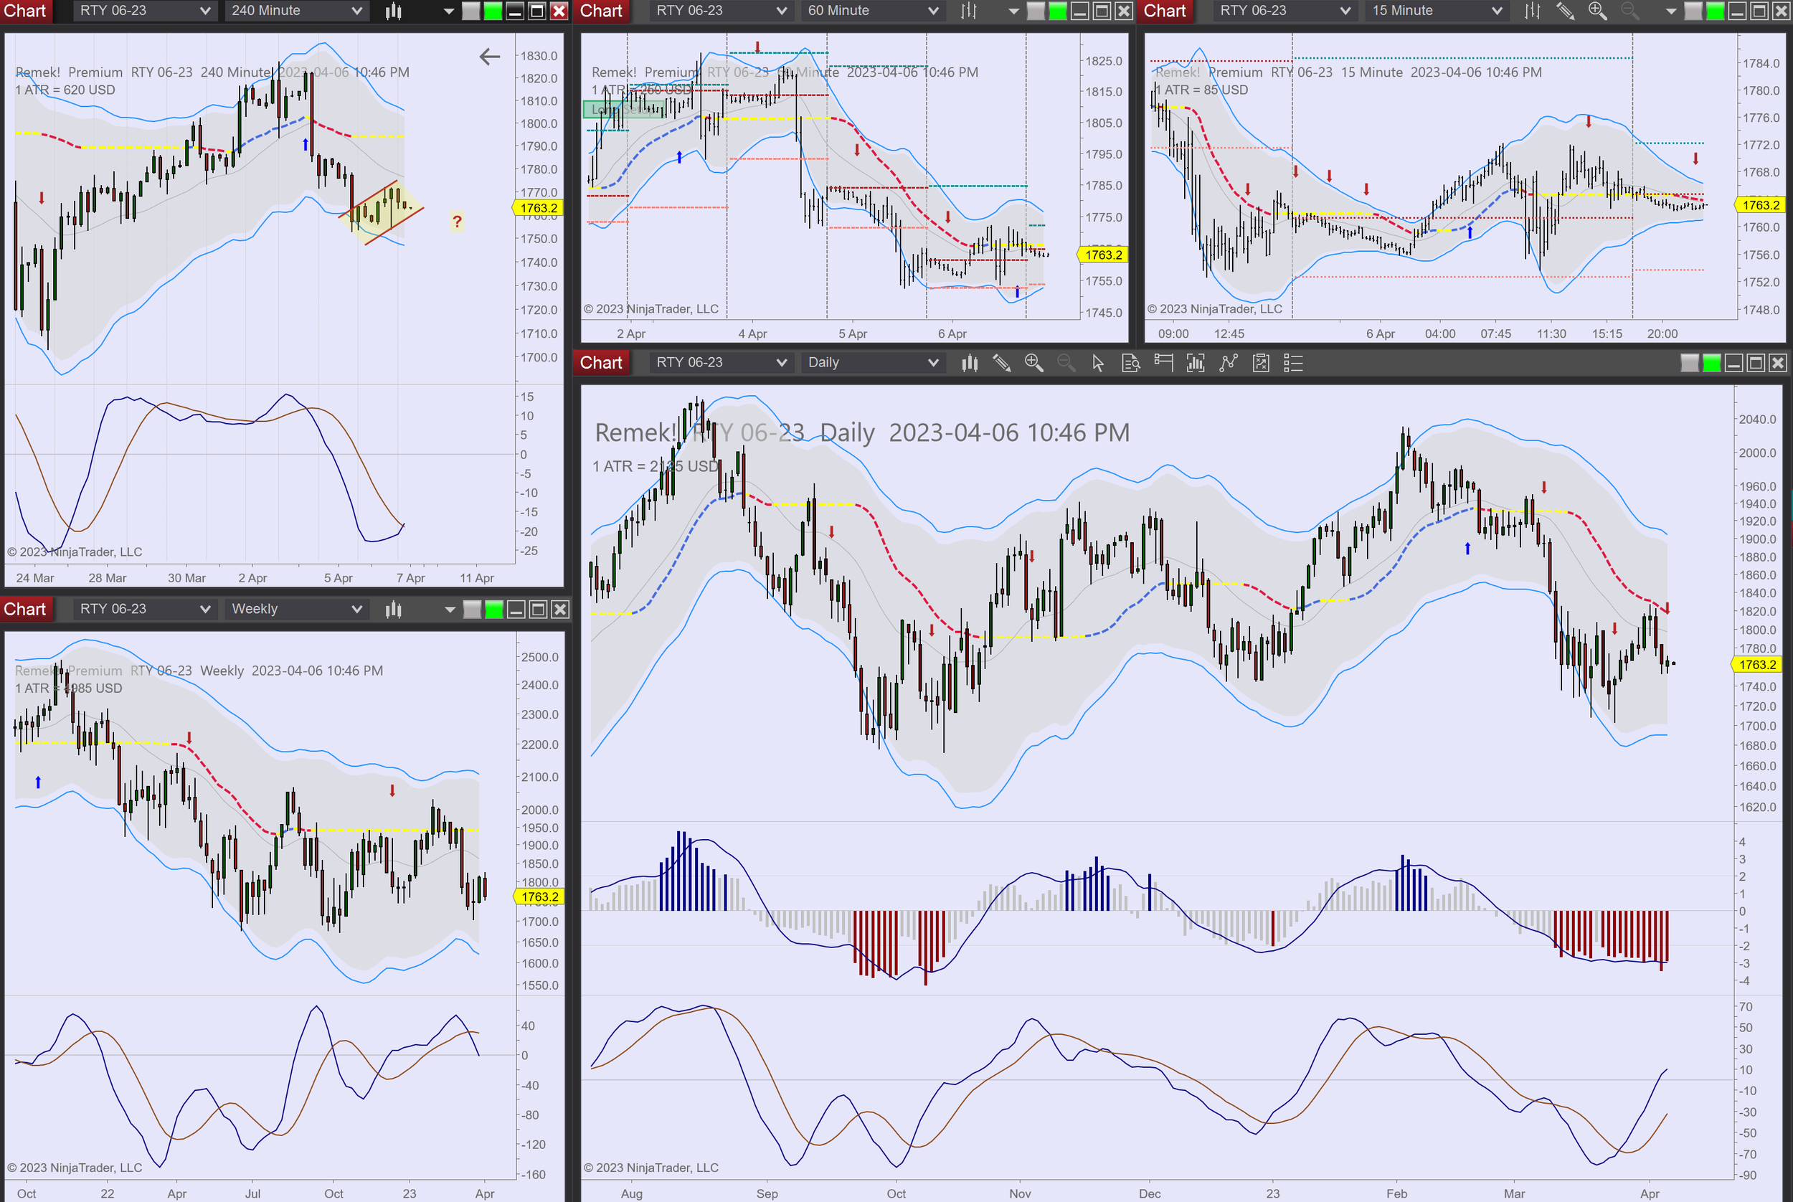Open Indicators icon in Daily chart toolbar
Screen dimensions: 1793x1202
pos(1229,363)
